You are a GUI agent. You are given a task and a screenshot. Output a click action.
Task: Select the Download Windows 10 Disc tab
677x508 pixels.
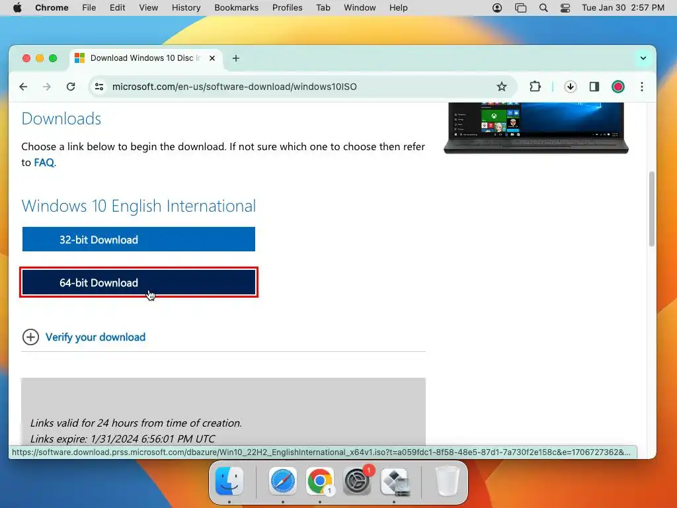tap(146, 58)
